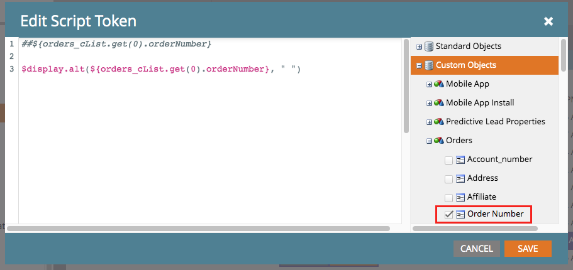Screen dimensions: 573x270
Task: Check the Address field checkbox
Action: (x=448, y=179)
